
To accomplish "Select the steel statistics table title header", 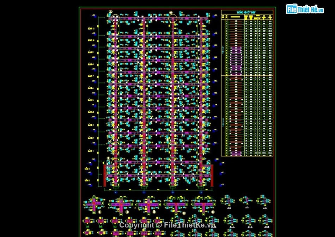I will click(x=247, y=12).
